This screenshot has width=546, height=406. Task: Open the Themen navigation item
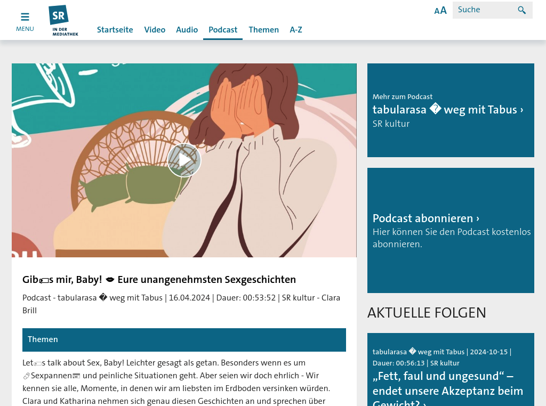click(263, 30)
